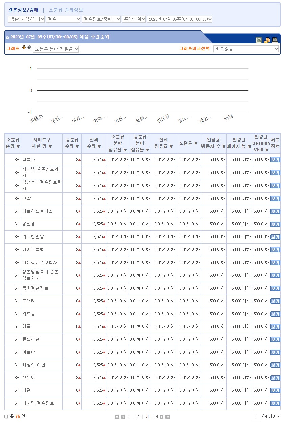The image size is (285, 428).
Task: Click the previous-page arrow in pagination
Action: click(123, 417)
